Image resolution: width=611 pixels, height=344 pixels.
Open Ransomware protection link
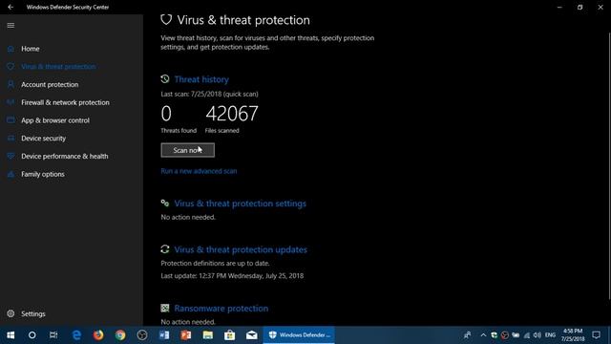[221, 309]
